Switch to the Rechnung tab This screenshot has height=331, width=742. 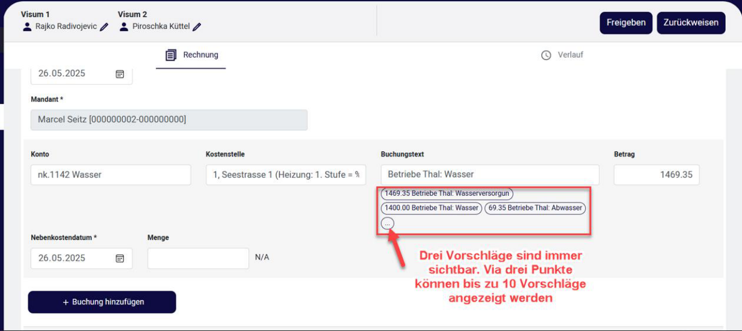191,55
